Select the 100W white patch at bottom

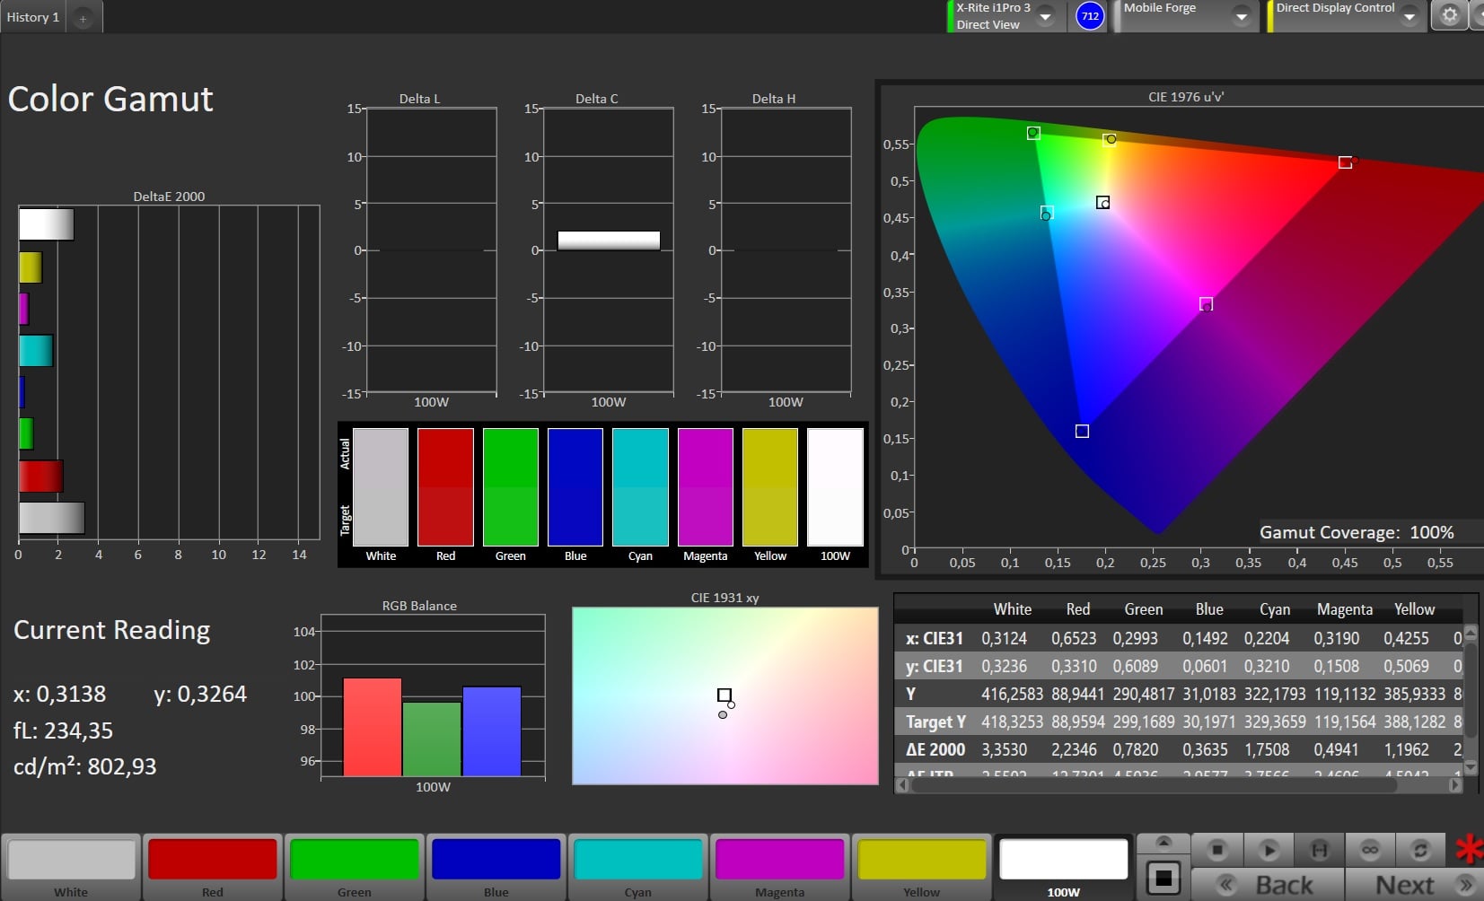[1063, 860]
